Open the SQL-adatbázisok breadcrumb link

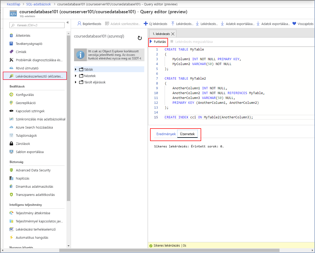point(39,4)
